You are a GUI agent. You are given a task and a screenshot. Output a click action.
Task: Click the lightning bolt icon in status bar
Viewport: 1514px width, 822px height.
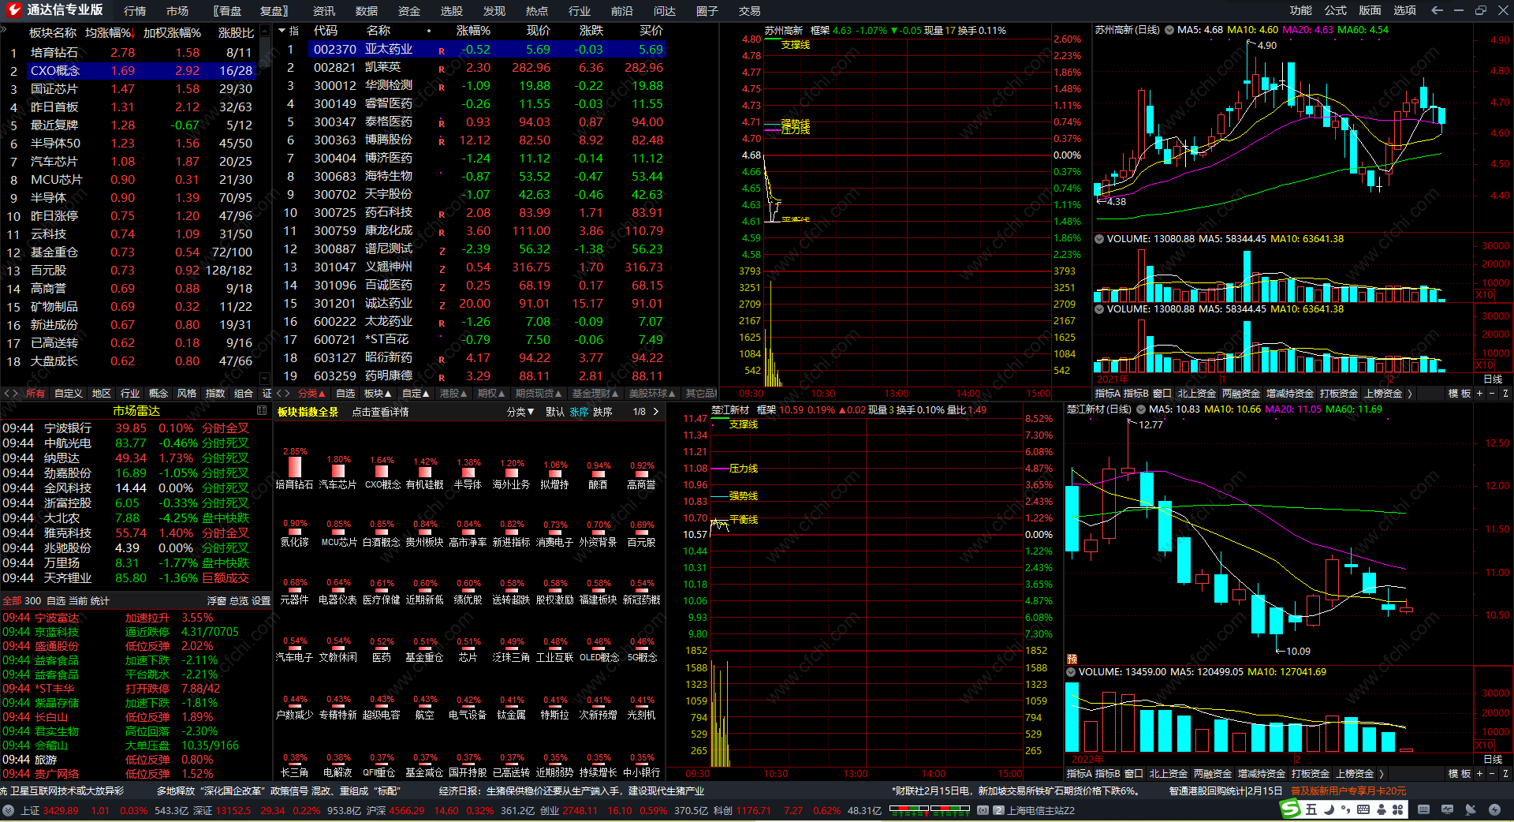(1494, 809)
